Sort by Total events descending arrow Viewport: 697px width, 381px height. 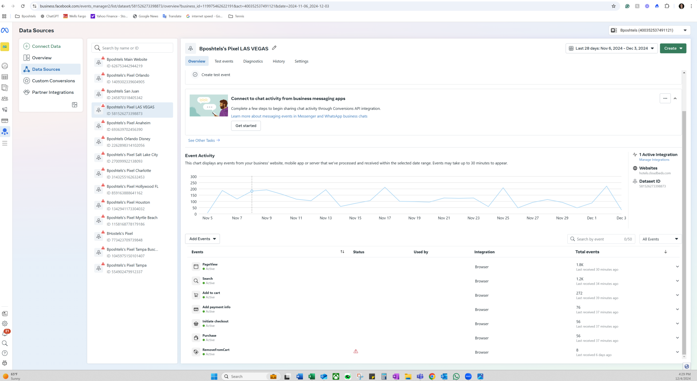pyautogui.click(x=666, y=252)
